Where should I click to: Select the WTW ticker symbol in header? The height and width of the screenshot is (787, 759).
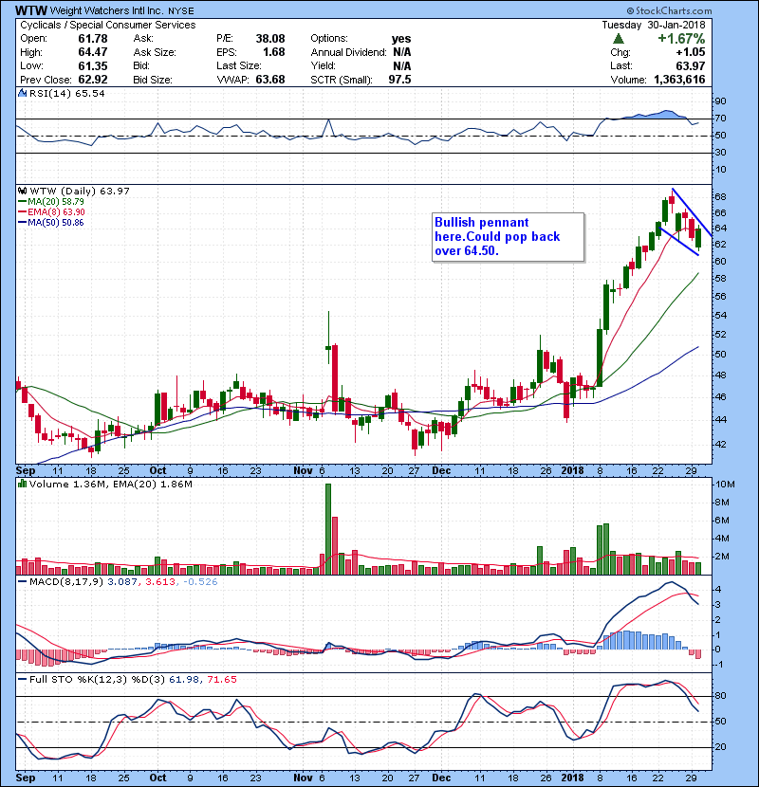[31, 10]
